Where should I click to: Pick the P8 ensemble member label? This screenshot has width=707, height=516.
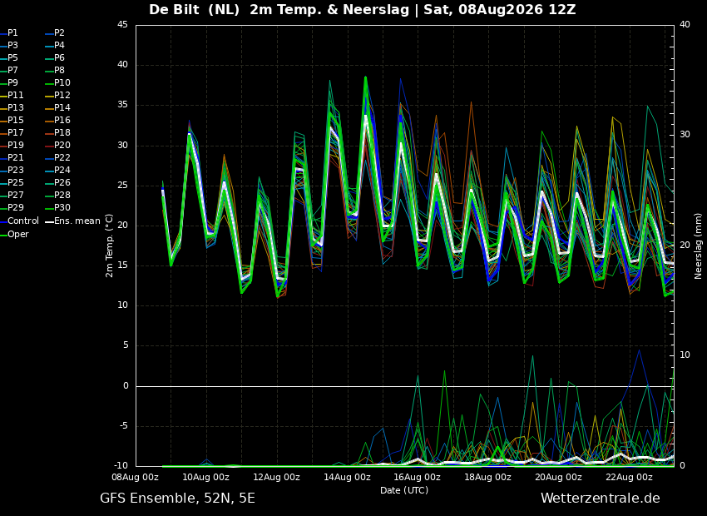[55, 71]
